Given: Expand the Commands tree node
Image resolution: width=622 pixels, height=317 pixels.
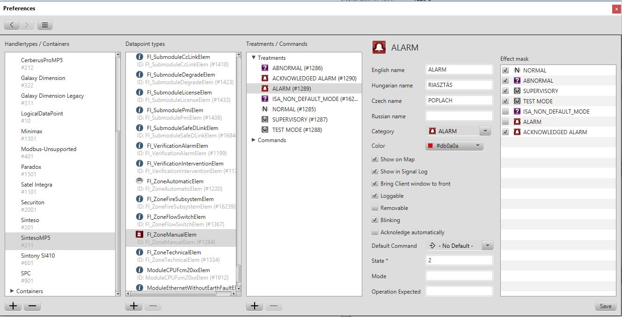Looking at the screenshot, I should pos(254,140).
